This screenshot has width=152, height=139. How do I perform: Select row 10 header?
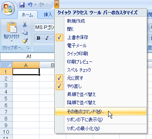pyautogui.click(x=6, y=132)
